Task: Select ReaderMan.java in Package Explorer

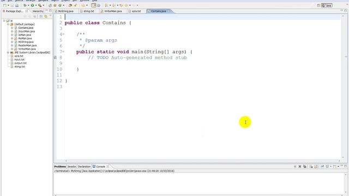Action: [27, 45]
